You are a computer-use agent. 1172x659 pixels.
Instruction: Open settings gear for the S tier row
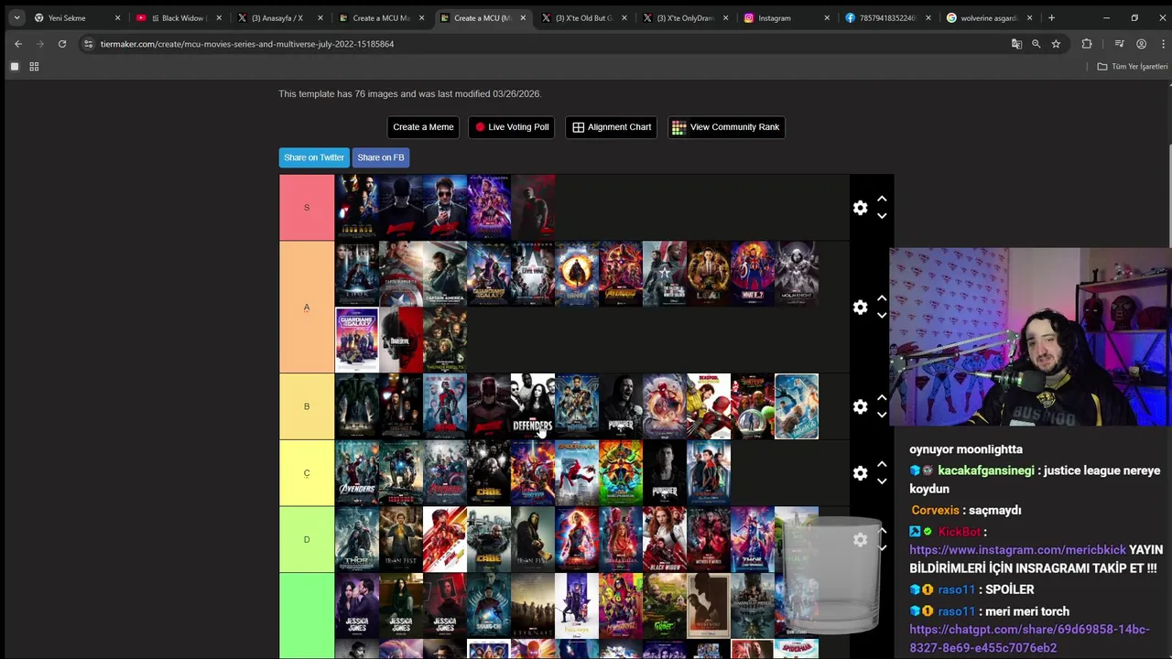coord(860,208)
